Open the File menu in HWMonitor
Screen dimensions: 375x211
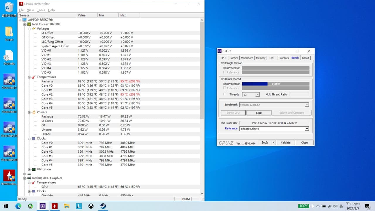tap(21, 10)
